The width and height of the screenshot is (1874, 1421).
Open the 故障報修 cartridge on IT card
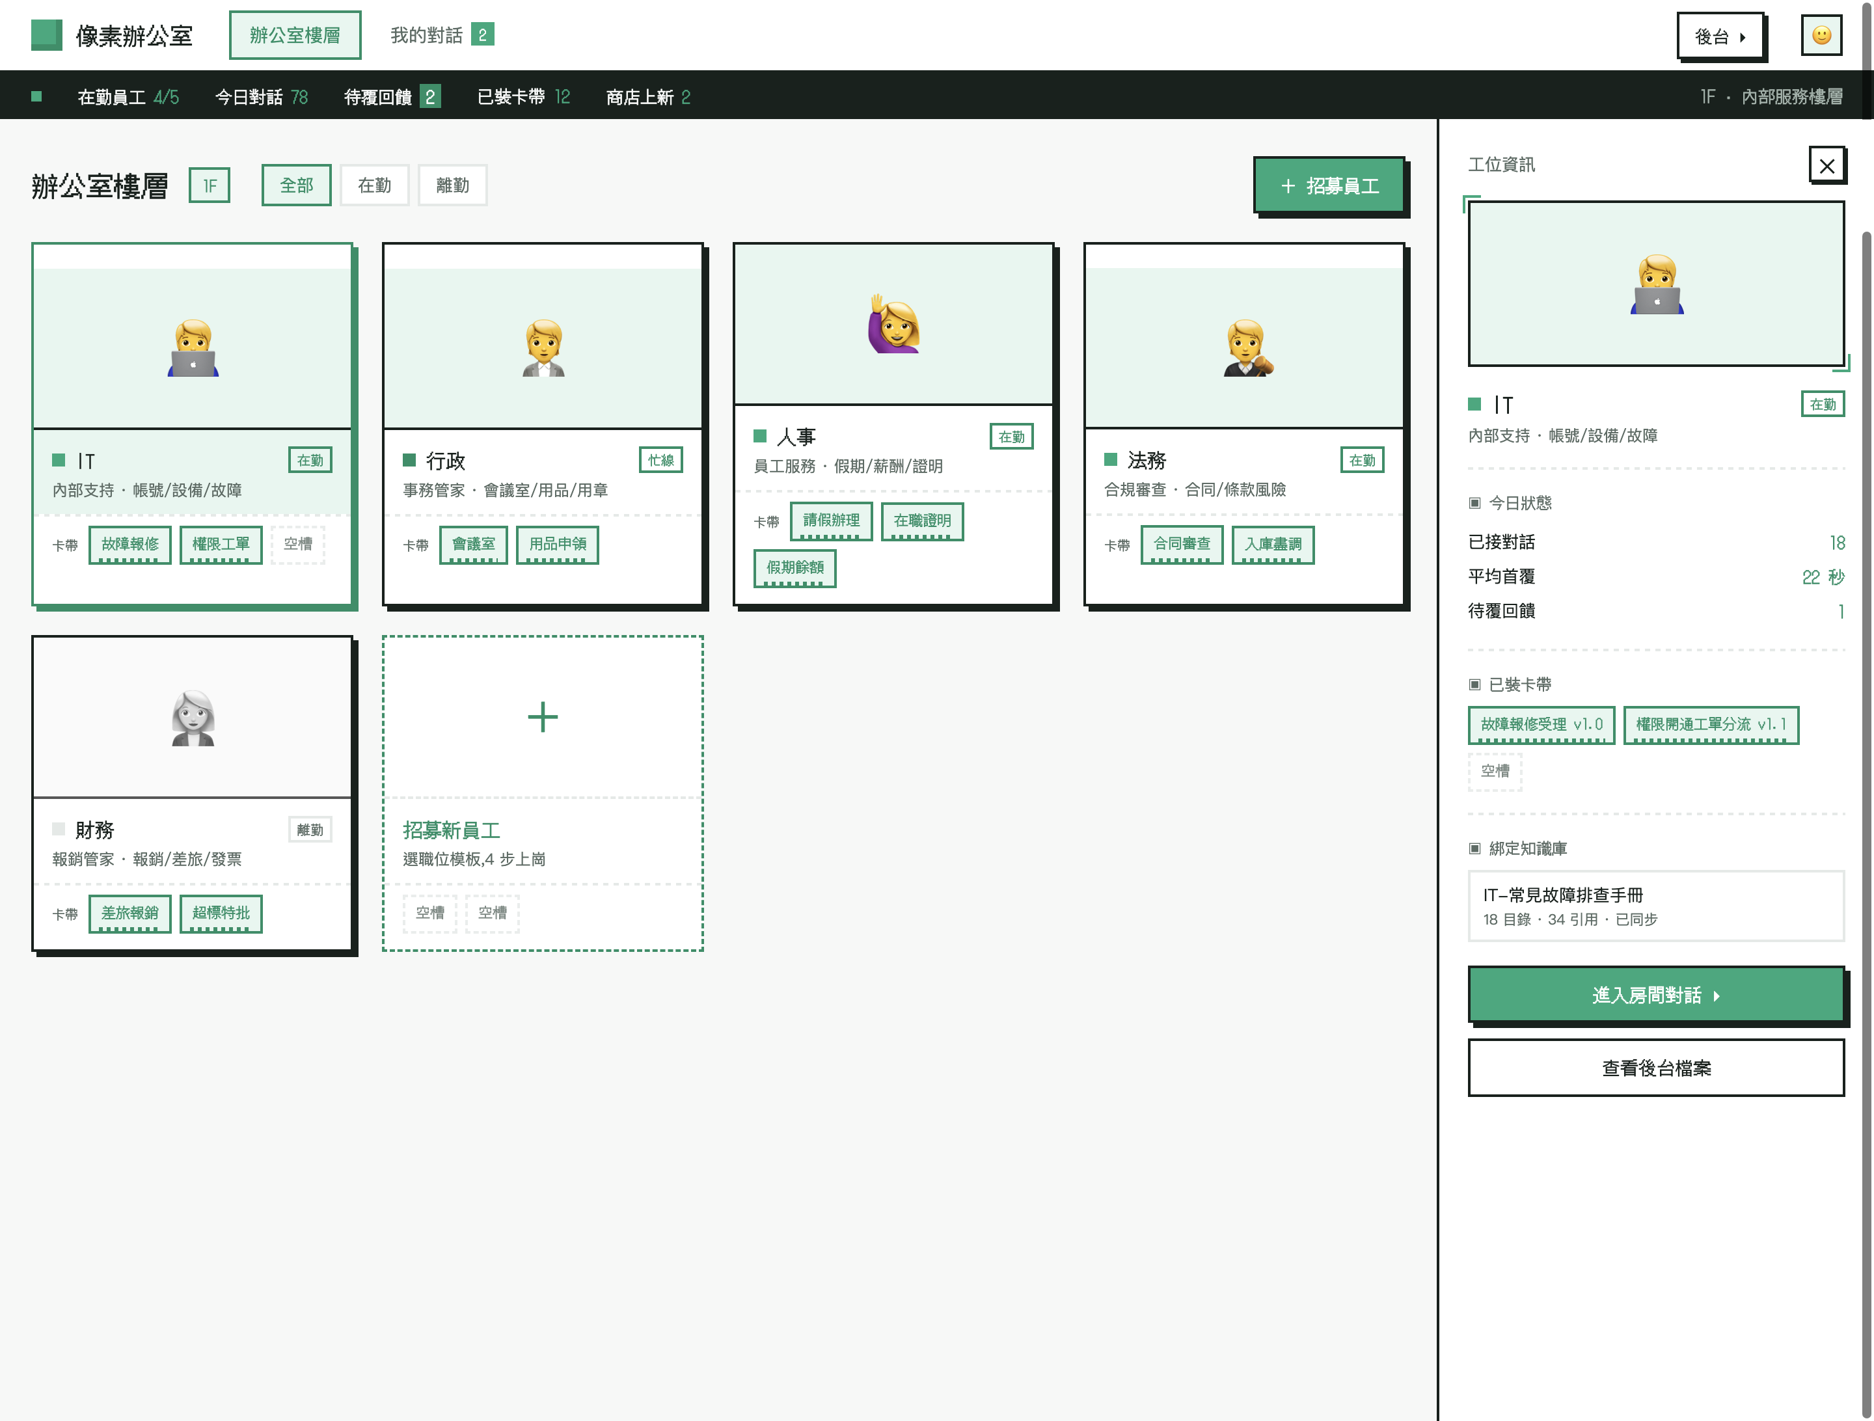tap(129, 544)
